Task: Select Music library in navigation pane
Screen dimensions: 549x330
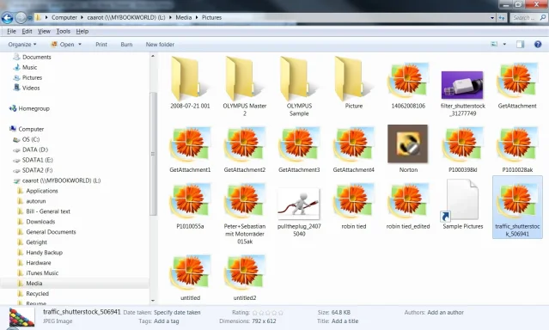Action: click(29, 67)
